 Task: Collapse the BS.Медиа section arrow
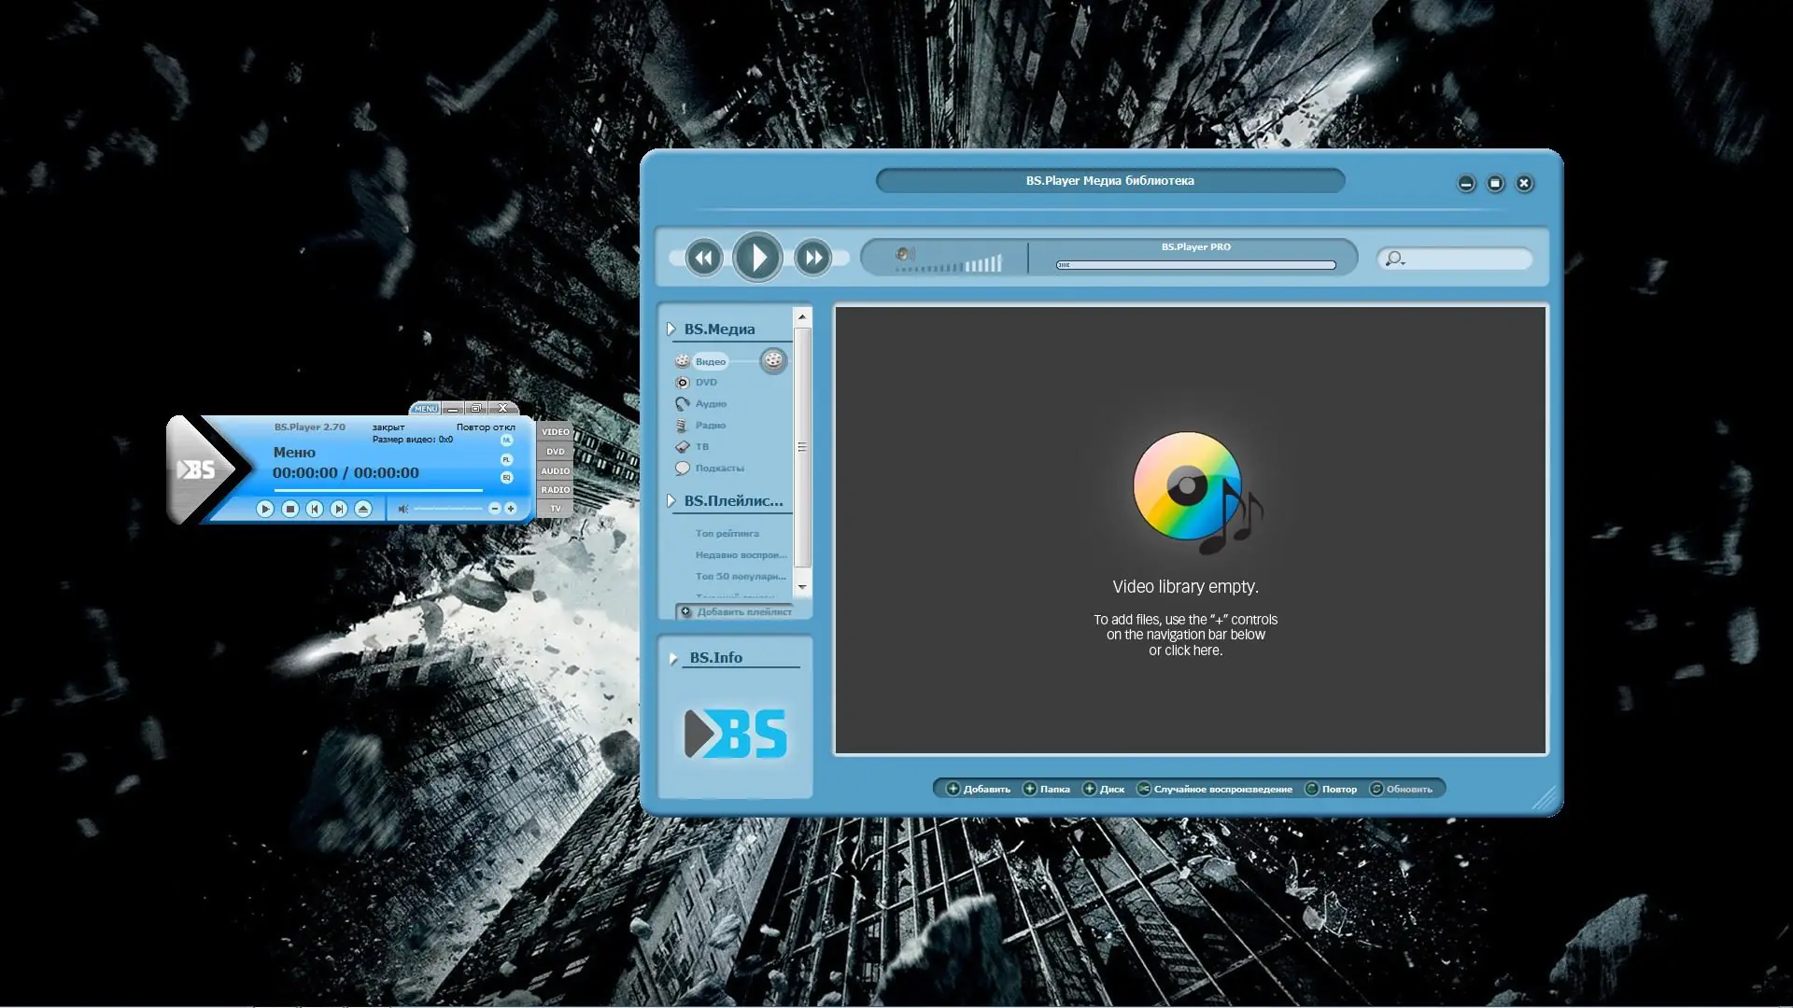671,329
